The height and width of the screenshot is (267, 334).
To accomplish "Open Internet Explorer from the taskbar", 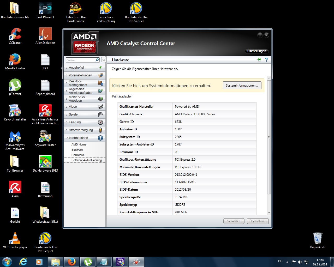I will [23, 262].
